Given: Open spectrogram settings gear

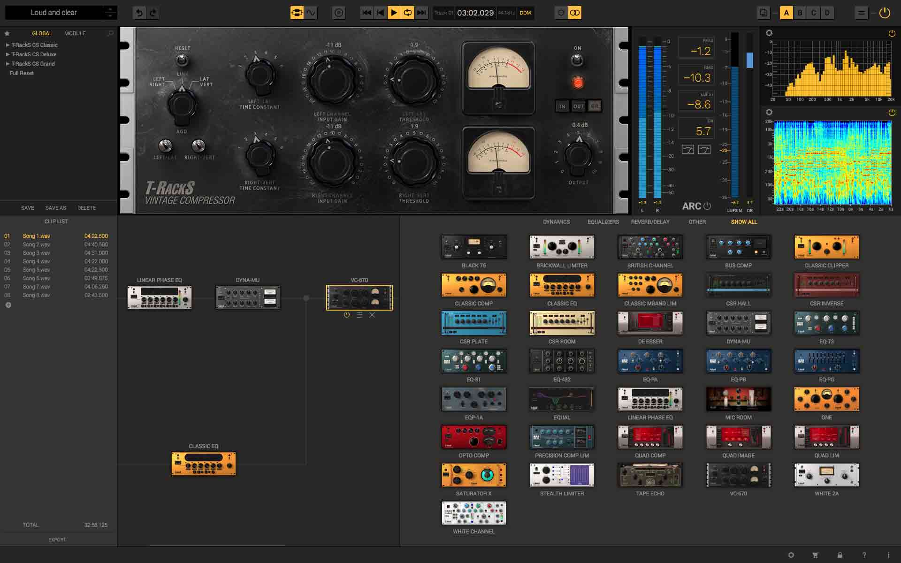Looking at the screenshot, I should click(769, 113).
